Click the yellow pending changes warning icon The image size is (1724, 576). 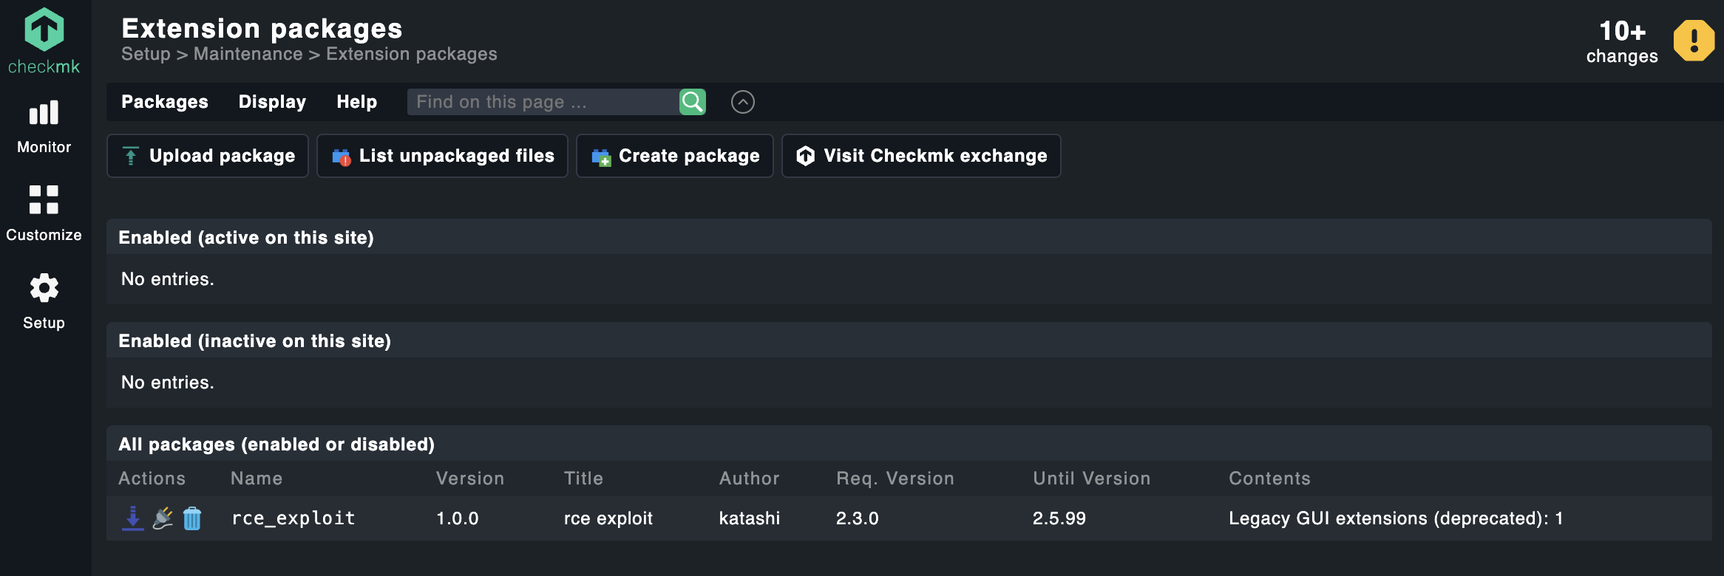click(1694, 41)
